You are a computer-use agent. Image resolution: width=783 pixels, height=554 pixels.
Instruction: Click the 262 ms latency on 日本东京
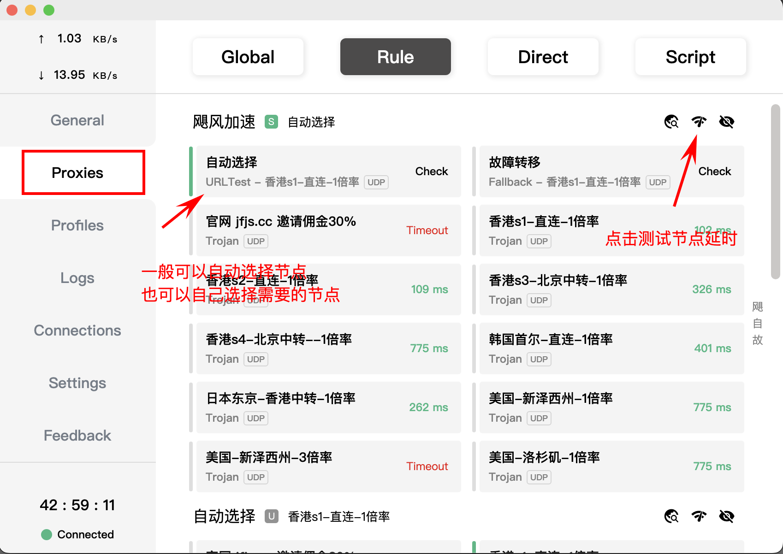428,407
